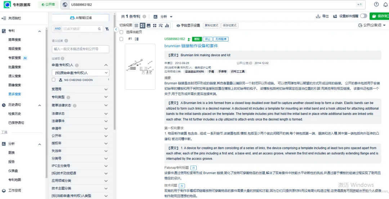Screen dimensions: 389x199
Task: Click the 专利数据库 logo icon
Action: [x=8, y=4]
